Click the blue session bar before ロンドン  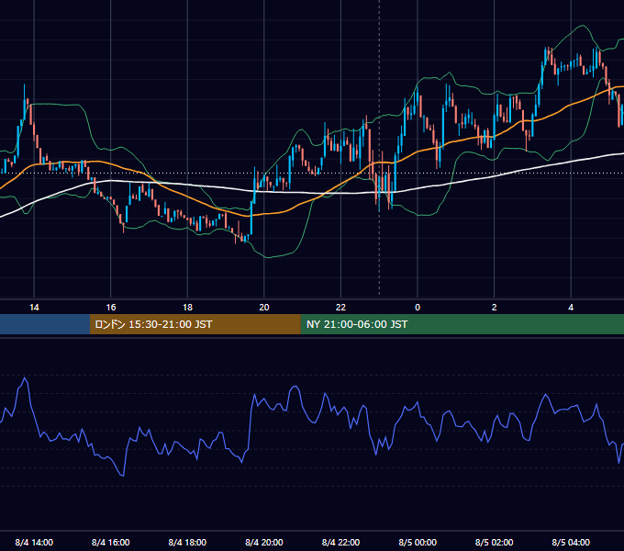tap(45, 324)
